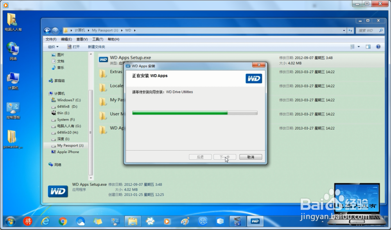Open the 编辑(E) menu
This screenshot has width=391, height=230.
[x=66, y=39]
